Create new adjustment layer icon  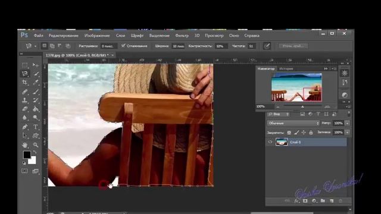[314, 201]
